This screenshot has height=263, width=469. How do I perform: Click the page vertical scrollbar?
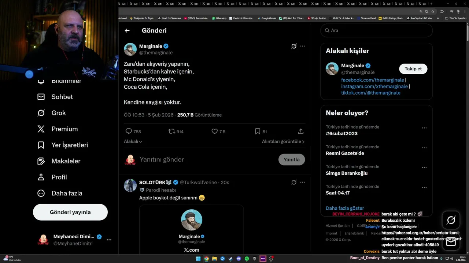[467, 33]
